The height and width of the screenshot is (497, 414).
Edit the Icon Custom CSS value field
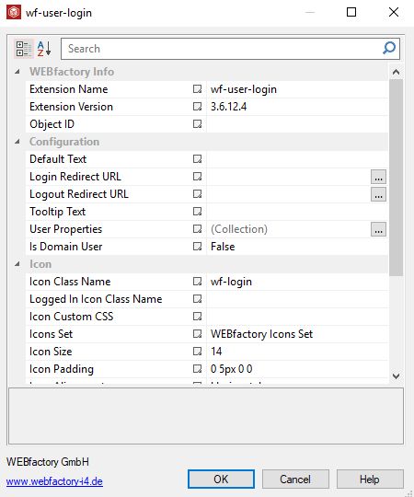tap(297, 317)
